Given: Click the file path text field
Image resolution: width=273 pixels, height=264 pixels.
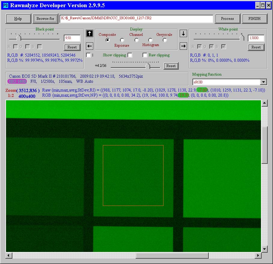Looking at the screenshot, I should (x=136, y=19).
